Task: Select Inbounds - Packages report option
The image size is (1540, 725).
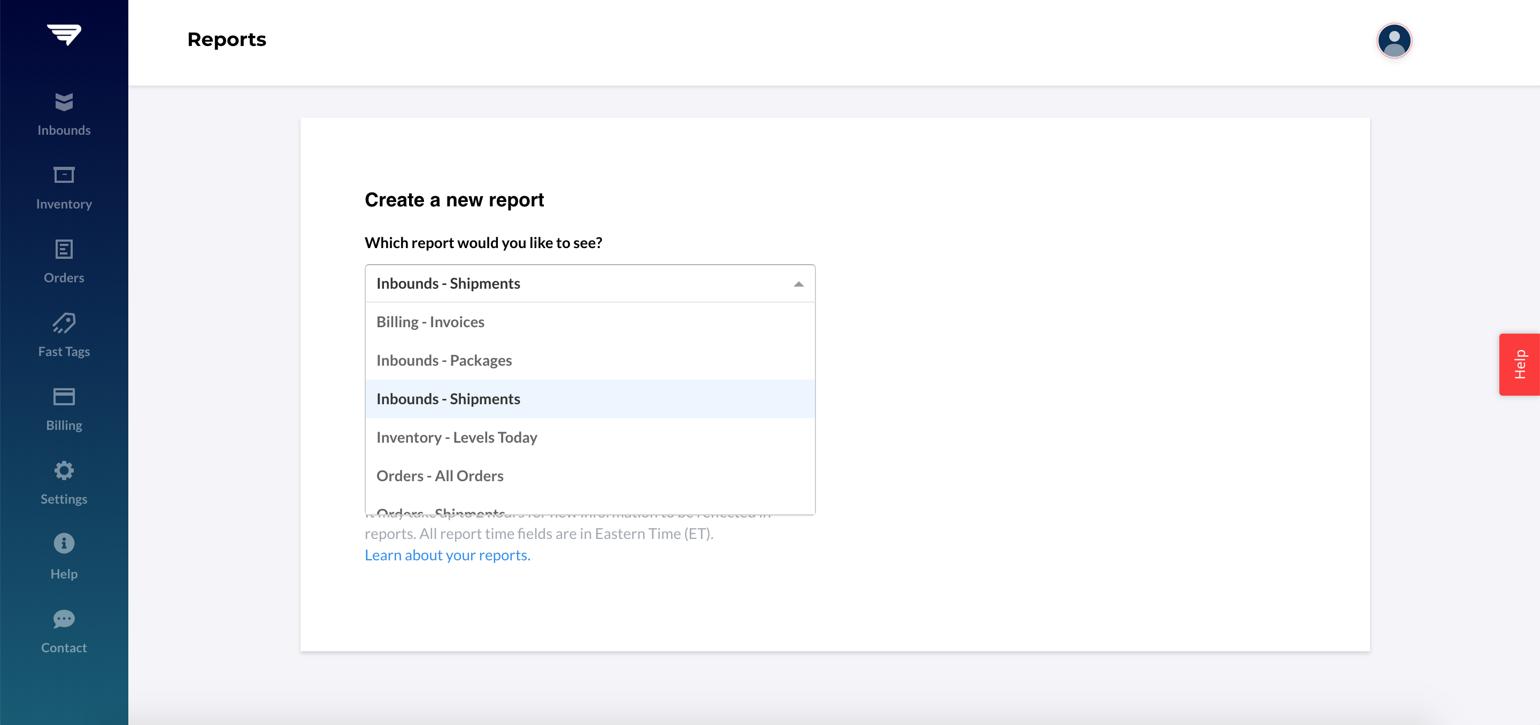Action: 589,360
